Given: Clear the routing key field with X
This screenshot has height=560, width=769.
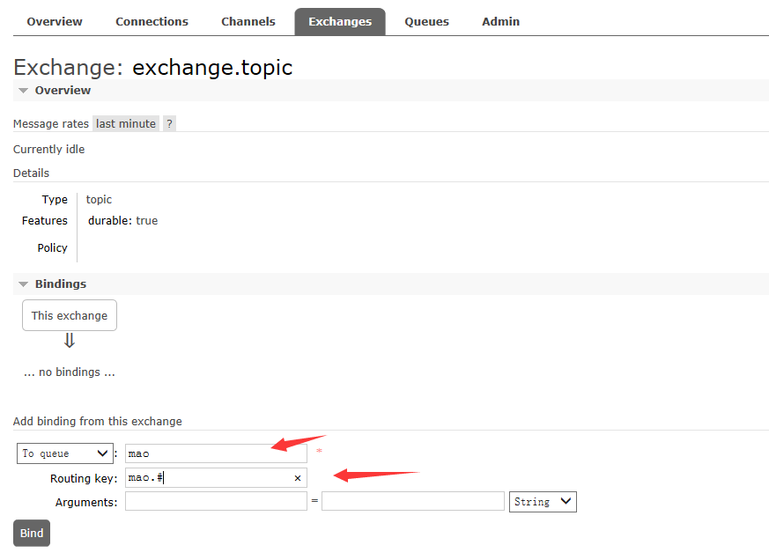Looking at the screenshot, I should point(297,478).
